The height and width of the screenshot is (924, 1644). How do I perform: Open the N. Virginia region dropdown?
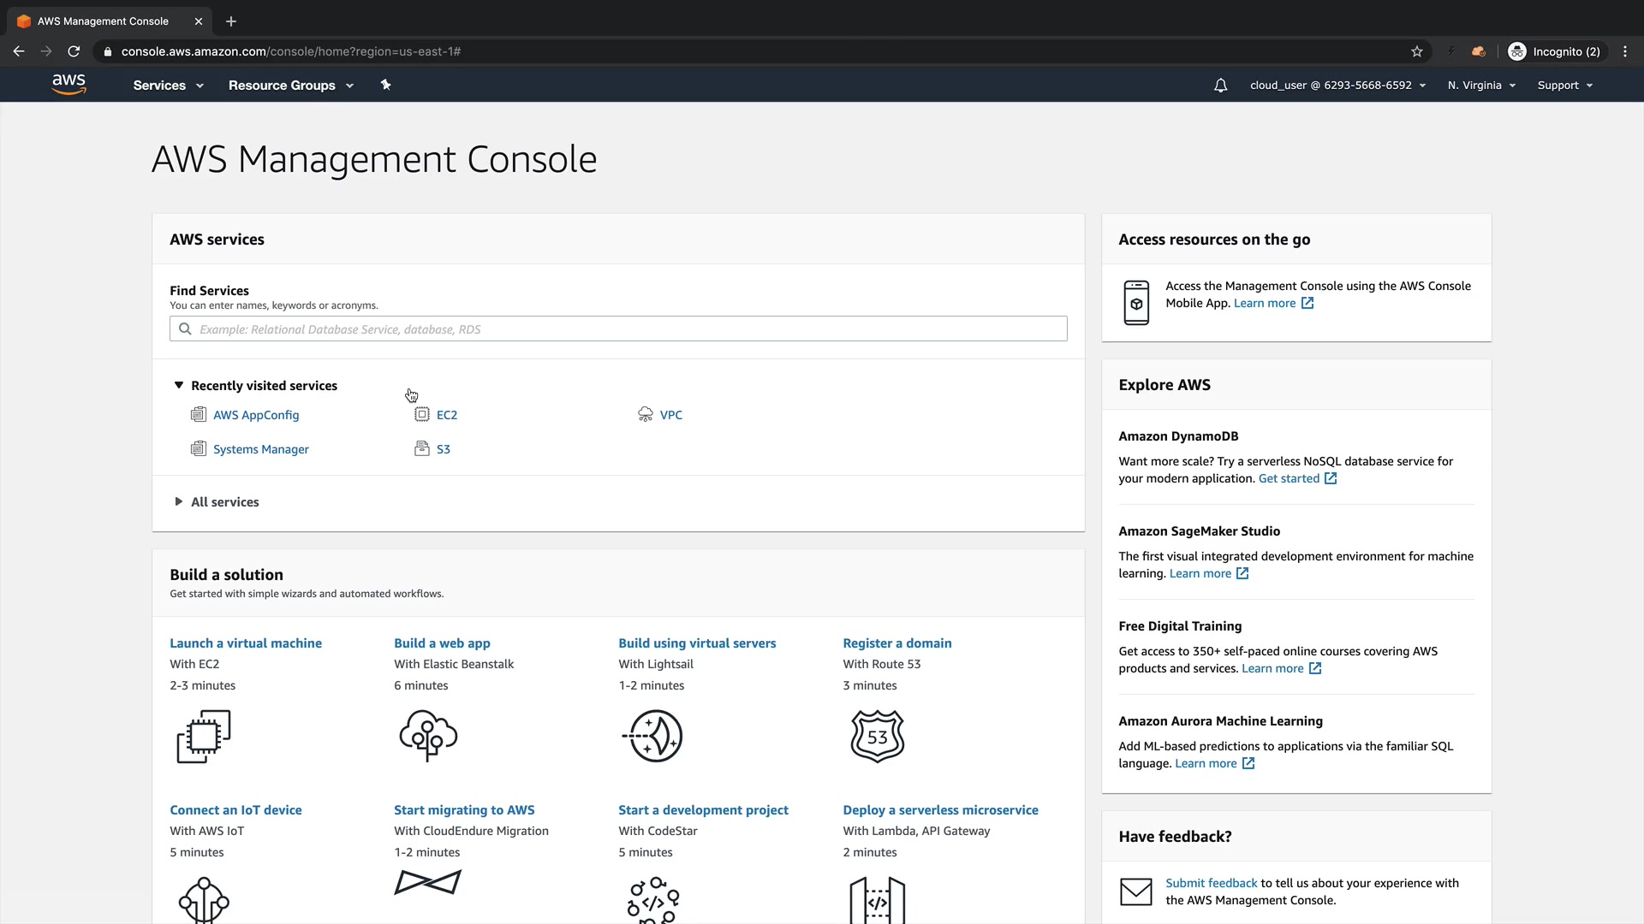(1481, 86)
